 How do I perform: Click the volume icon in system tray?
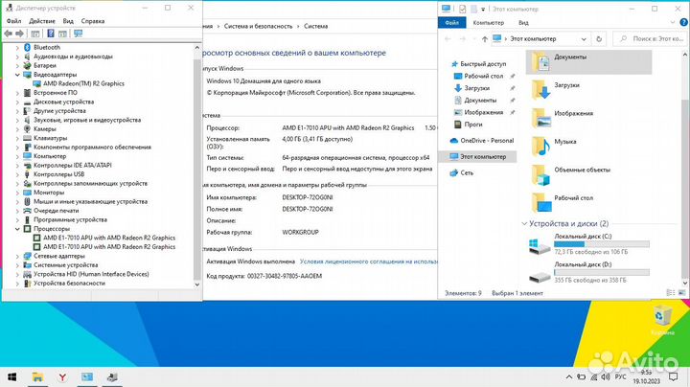[606, 376]
